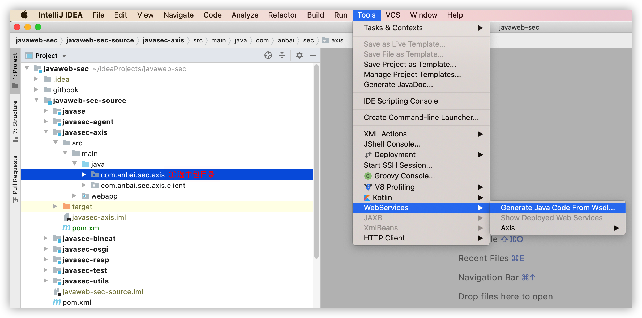Click javasec-axis breadcrumb in navigation bar
This screenshot has width=642, height=318.
163,40
